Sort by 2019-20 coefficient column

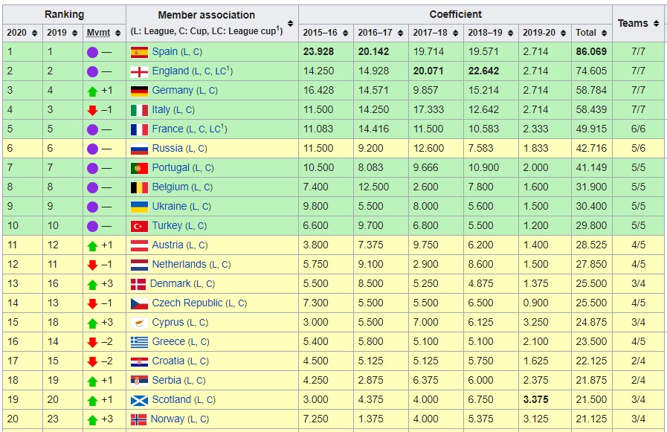pos(563,33)
